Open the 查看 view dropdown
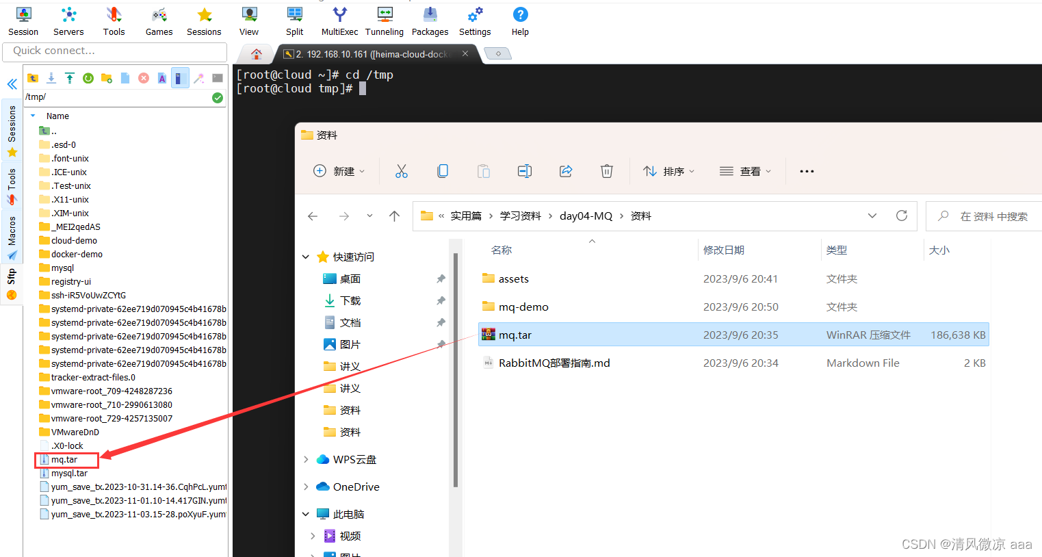The image size is (1042, 557). click(x=745, y=171)
